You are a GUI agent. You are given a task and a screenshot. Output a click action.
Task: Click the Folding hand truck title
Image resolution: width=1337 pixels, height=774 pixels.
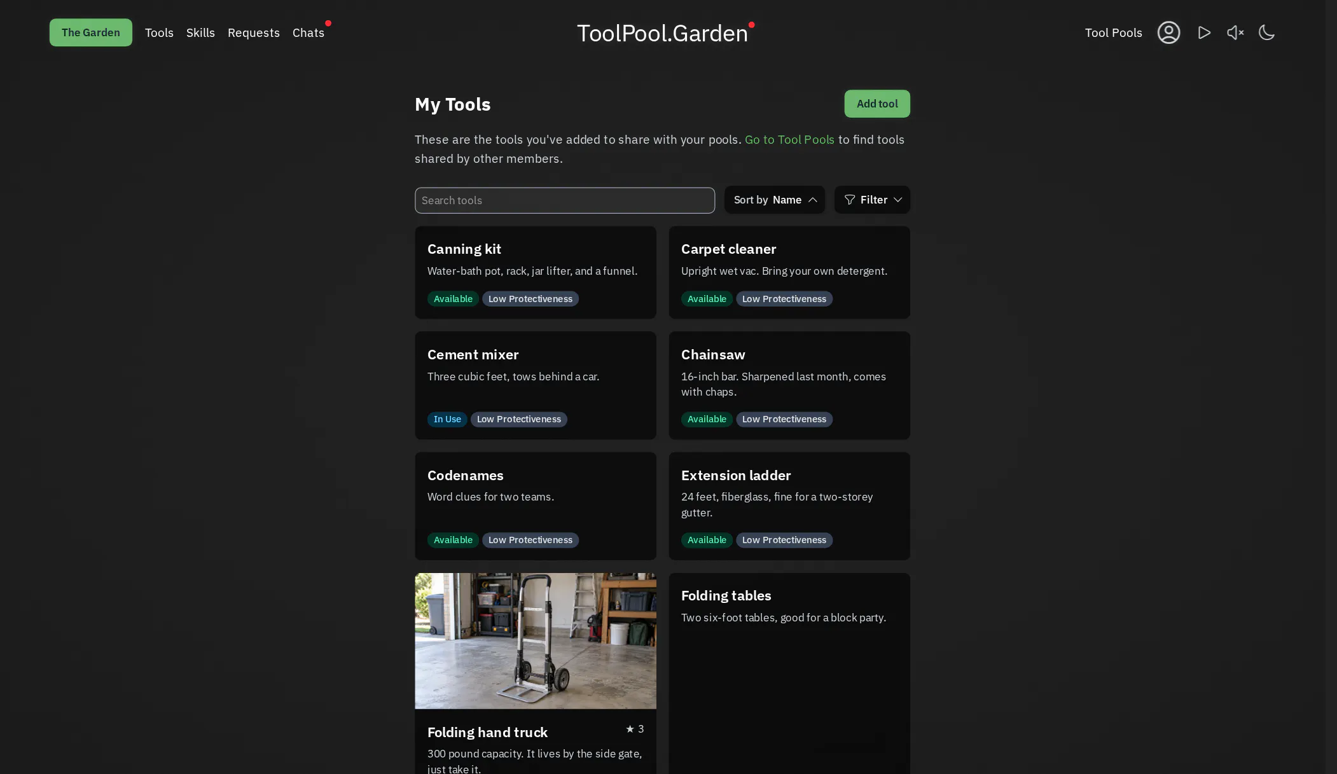pyautogui.click(x=487, y=733)
